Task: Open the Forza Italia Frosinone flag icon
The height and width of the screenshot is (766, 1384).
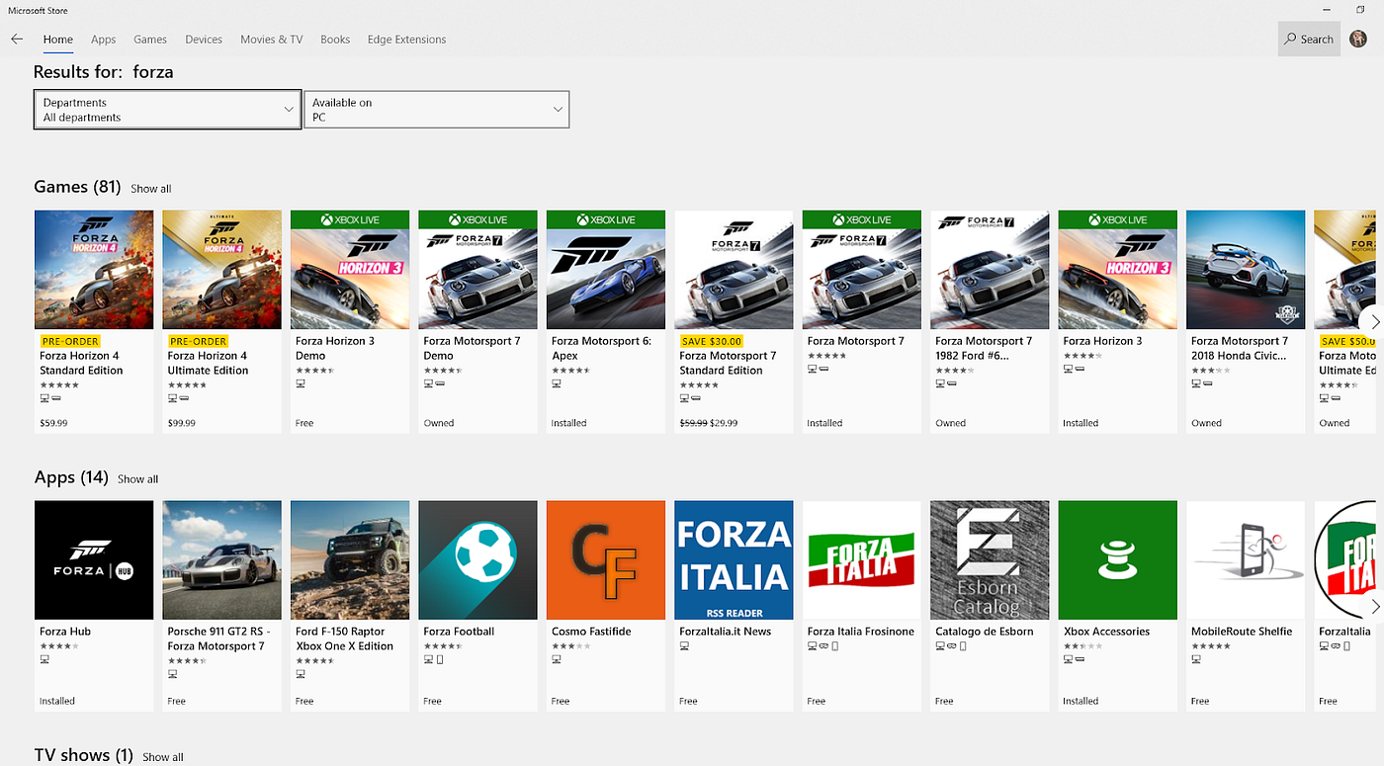Action: 862,560
